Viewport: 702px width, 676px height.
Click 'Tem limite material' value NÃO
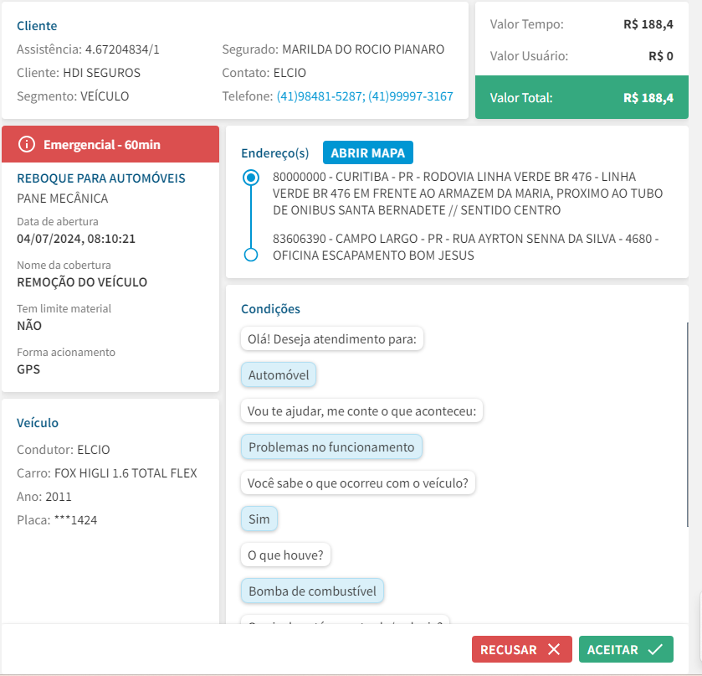click(x=29, y=326)
